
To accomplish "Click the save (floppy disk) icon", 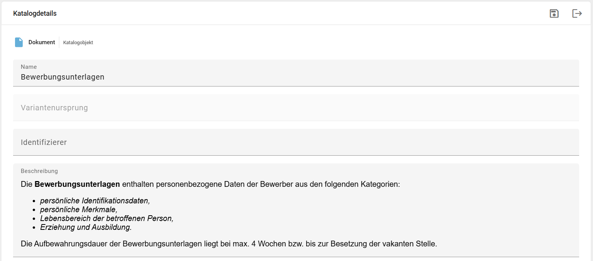I will [x=554, y=13].
